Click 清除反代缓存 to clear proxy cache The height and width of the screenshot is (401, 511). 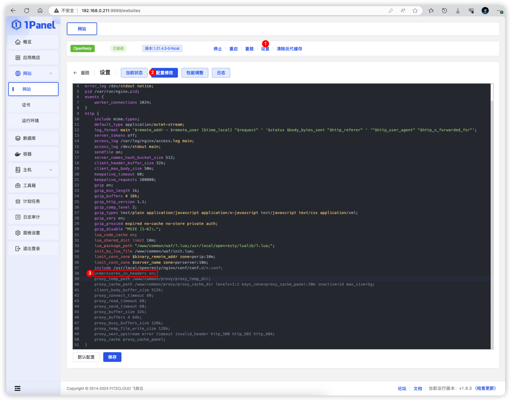(289, 48)
